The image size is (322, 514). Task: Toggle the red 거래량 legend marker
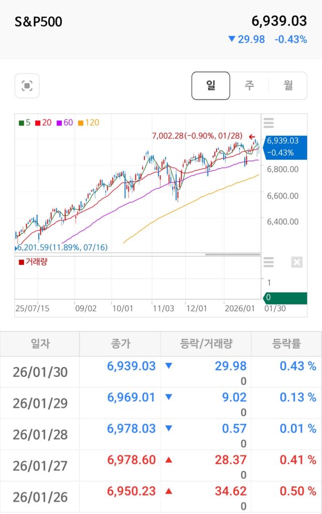point(21,262)
